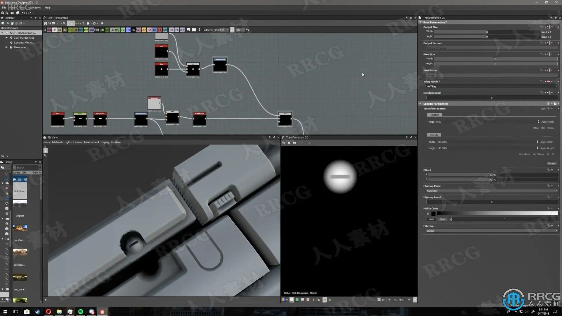Screen dimensions: 562x316
Task: Add a frame in the graph toolbar
Action: pyautogui.click(x=194, y=30)
